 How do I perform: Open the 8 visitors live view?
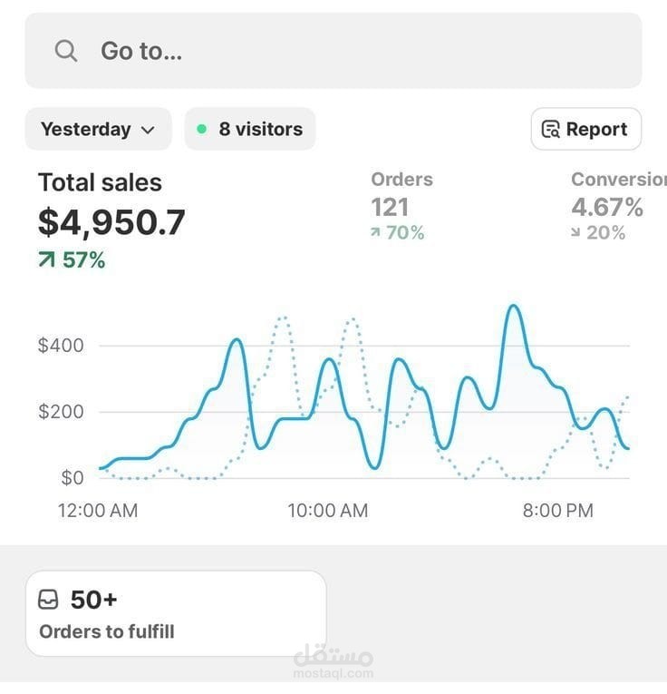[x=250, y=129]
